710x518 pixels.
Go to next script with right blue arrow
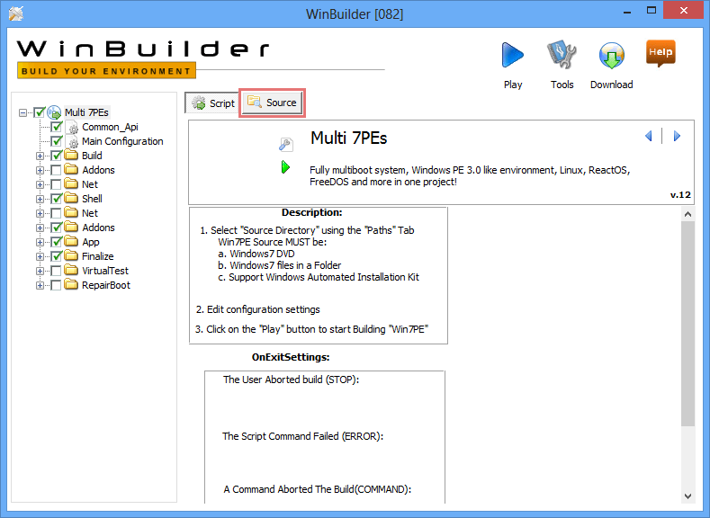point(677,136)
